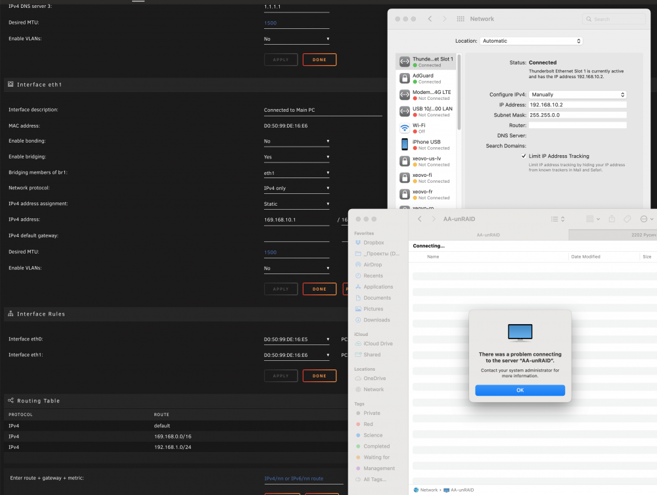Toggle Limit IP Address Tracking checkbox
657x495 pixels.
(524, 156)
